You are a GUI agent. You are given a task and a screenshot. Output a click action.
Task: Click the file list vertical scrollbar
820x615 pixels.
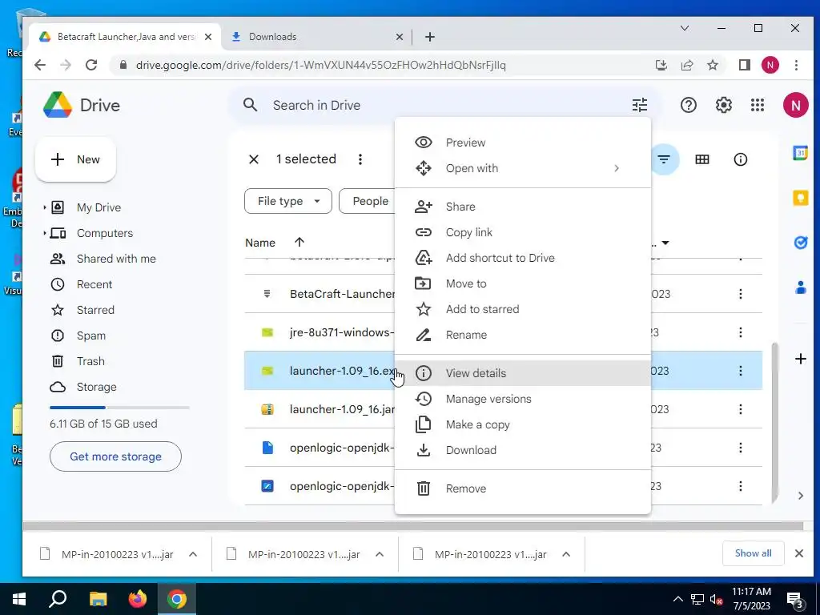click(x=775, y=423)
